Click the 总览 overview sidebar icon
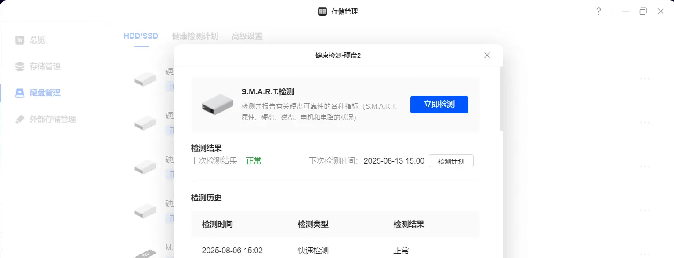 (20, 40)
